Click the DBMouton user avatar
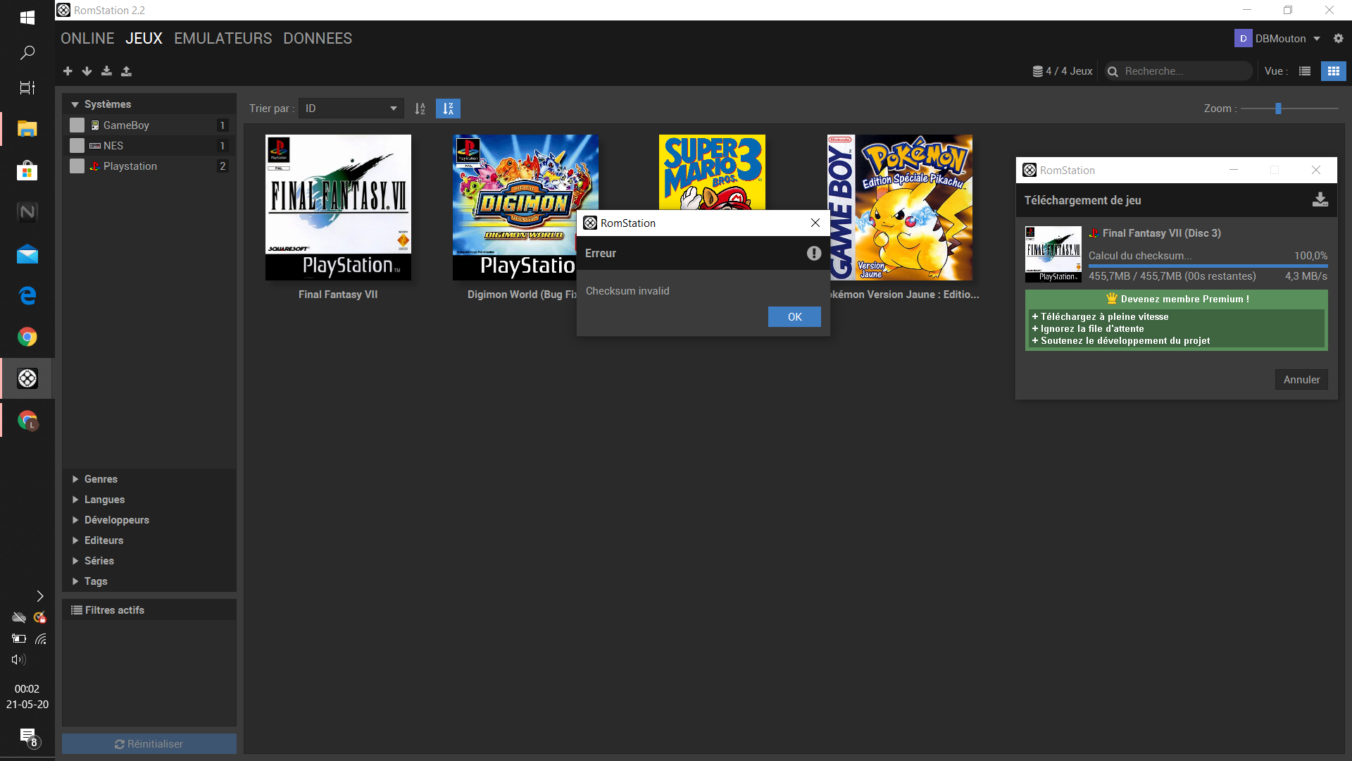 1243,39
